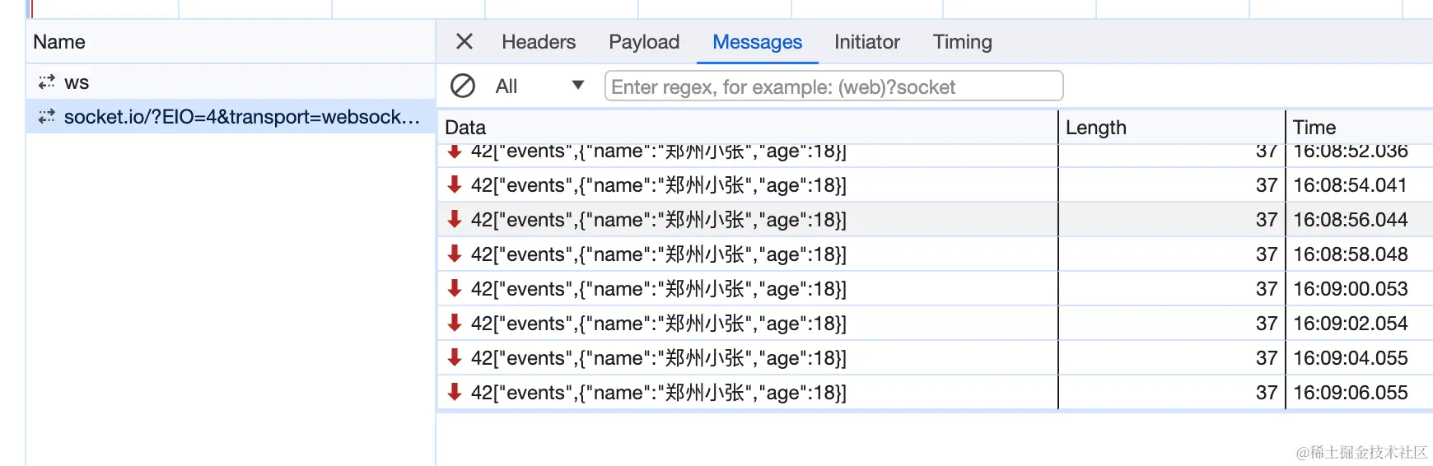The height and width of the screenshot is (466, 1433).
Task: Open the All message type dropdown
Action: (539, 86)
